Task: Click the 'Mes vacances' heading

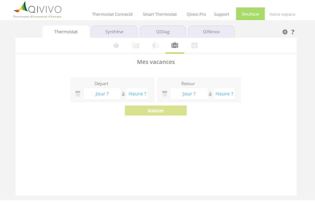Action: coord(156,62)
